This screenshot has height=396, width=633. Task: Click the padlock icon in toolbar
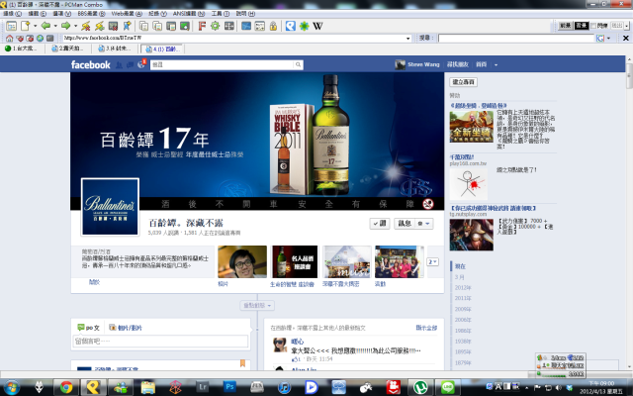click(273, 26)
